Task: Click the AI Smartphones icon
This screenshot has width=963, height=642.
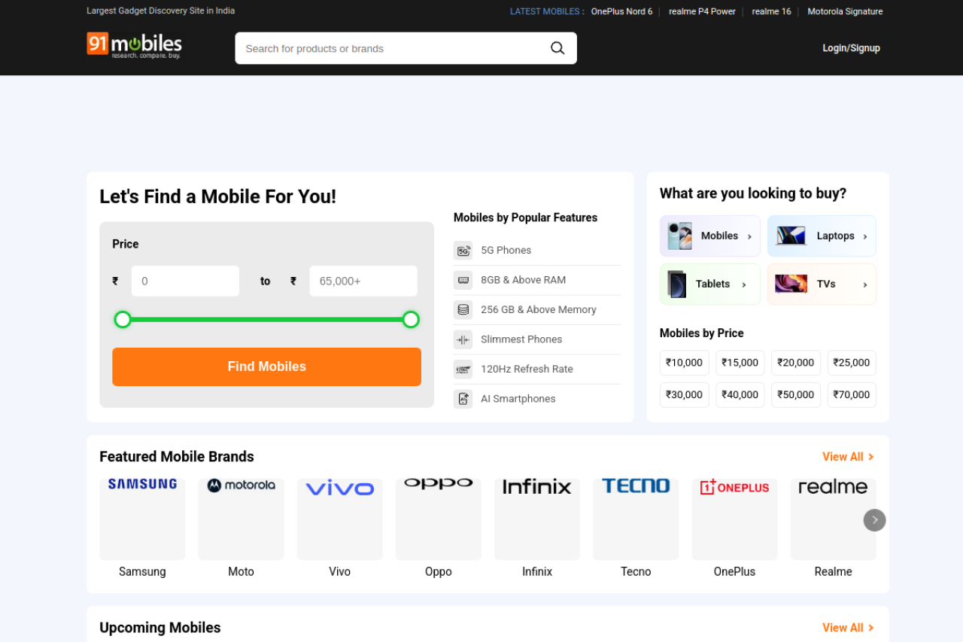Action: pos(463,399)
